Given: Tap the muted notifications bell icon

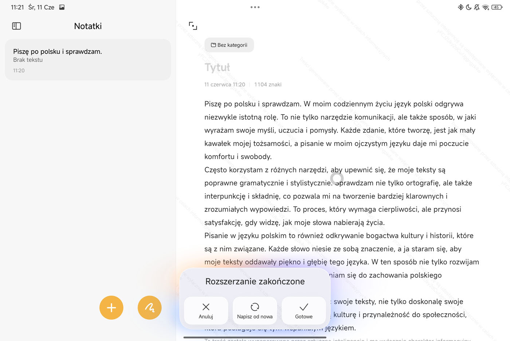Looking at the screenshot, I should point(477,7).
